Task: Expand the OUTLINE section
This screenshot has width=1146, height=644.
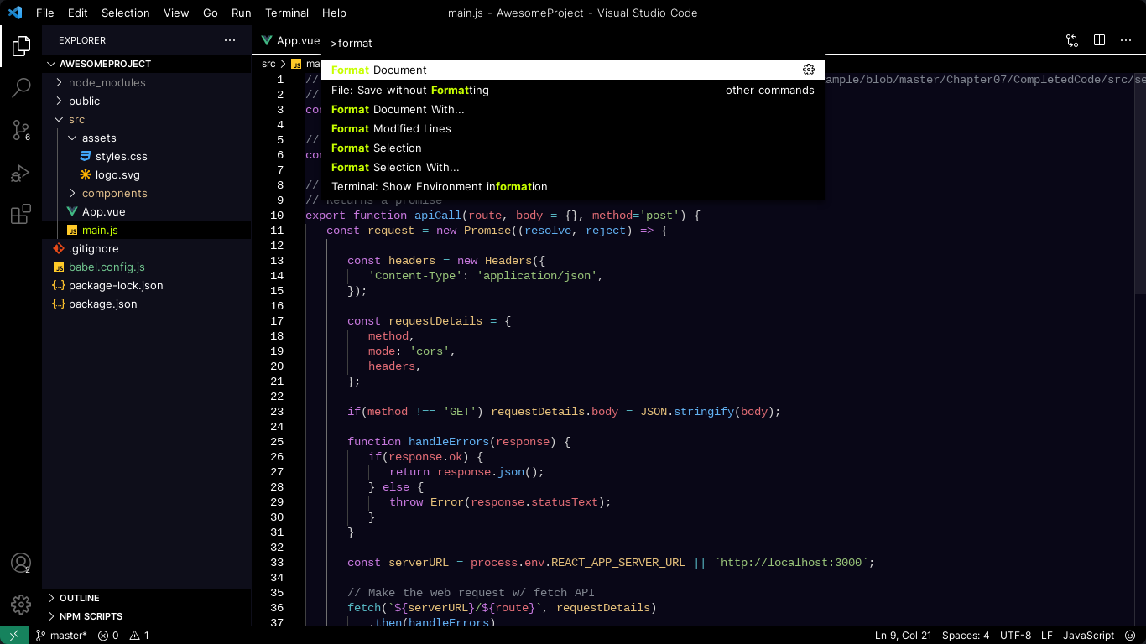Action: click(x=146, y=598)
